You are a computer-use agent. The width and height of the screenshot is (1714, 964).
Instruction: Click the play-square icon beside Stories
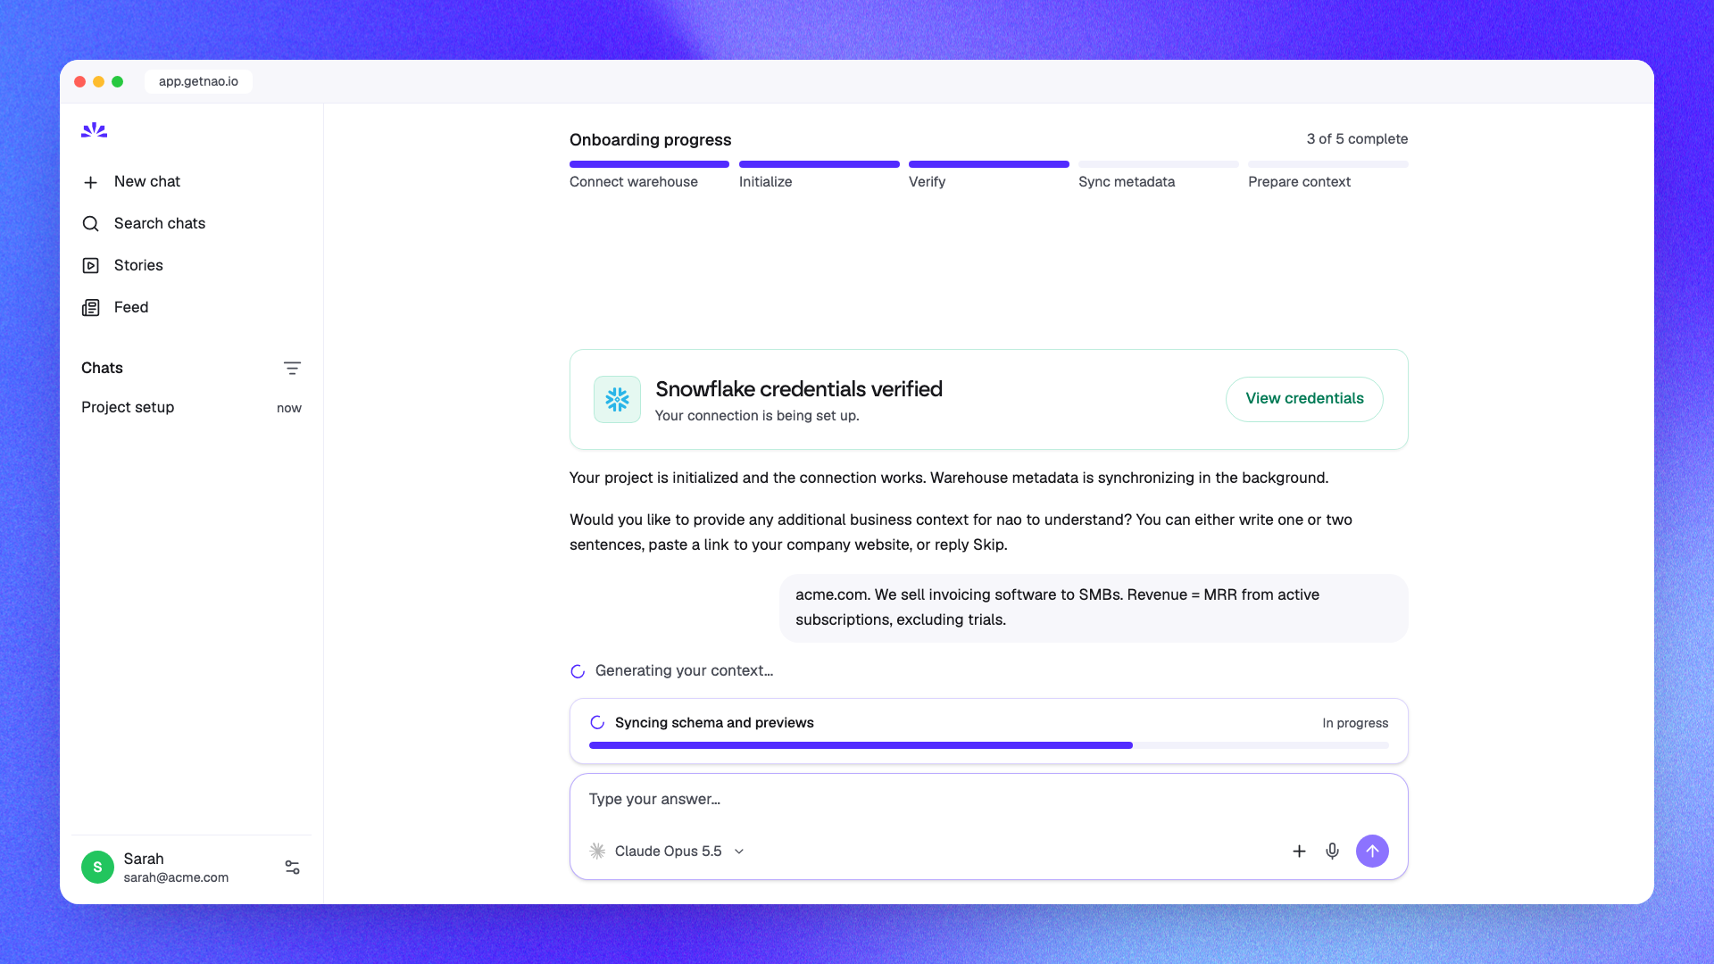[90, 266]
